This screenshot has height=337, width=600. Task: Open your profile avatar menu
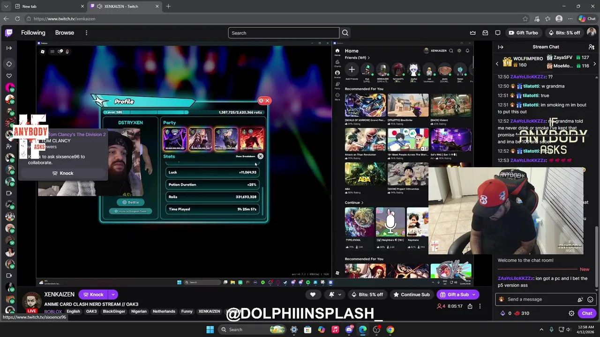pos(591,33)
